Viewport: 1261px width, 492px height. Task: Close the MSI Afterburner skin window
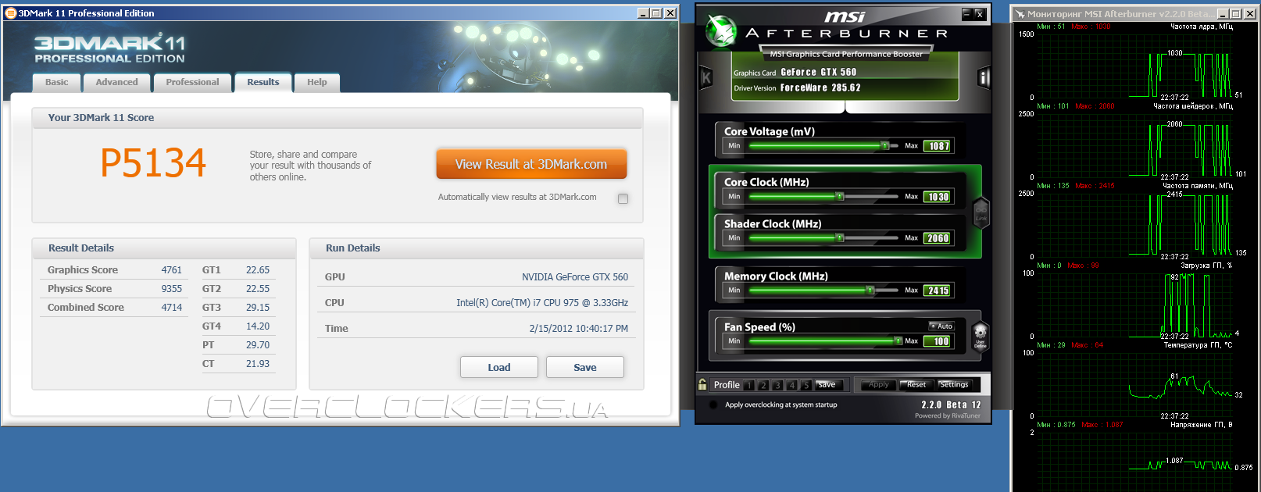pos(980,14)
